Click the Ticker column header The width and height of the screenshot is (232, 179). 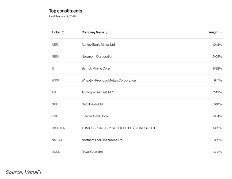pyautogui.click(x=56, y=32)
